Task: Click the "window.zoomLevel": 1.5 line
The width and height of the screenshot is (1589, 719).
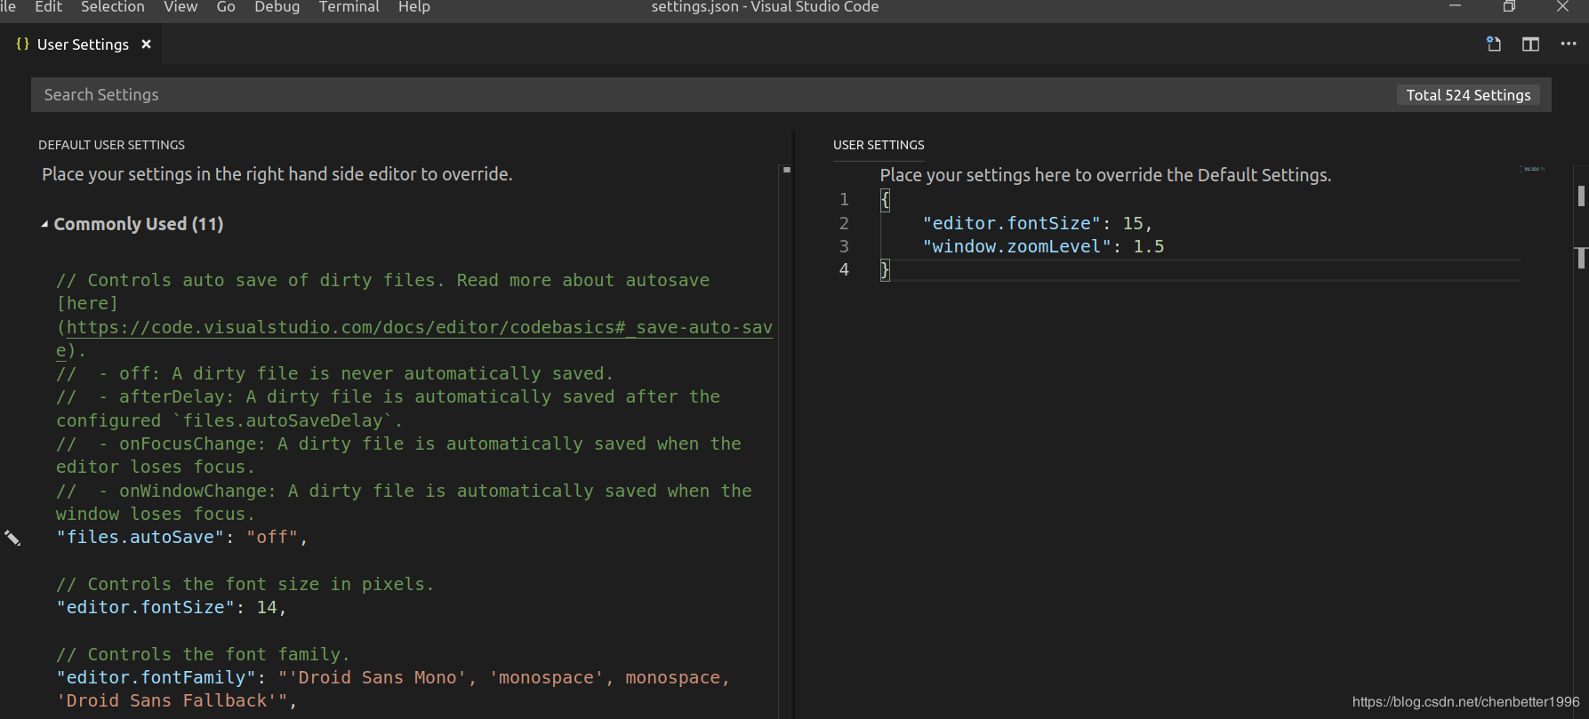Action: (1043, 247)
